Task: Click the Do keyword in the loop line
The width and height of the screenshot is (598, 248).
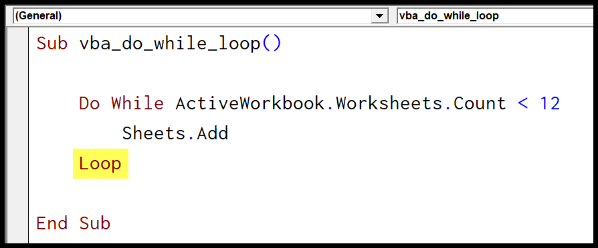Action: click(89, 103)
